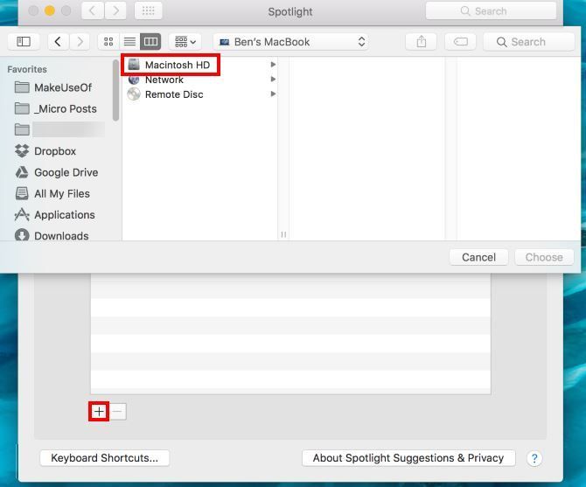This screenshot has width=586, height=487.
Task: Click Keyboard Shortcuts button
Action: point(104,458)
